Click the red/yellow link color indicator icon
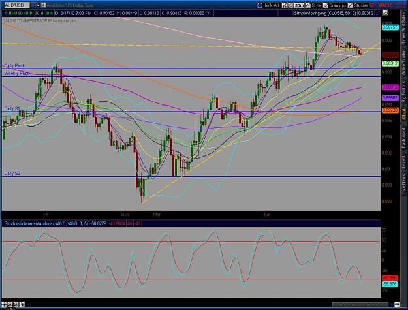Screen dimensions: 408x310 [x=38, y=5]
